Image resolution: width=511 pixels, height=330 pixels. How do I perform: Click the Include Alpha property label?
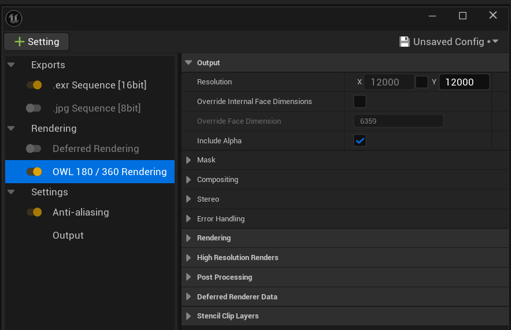click(x=219, y=141)
